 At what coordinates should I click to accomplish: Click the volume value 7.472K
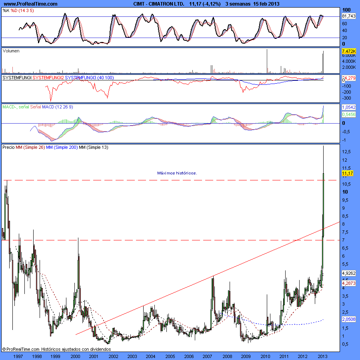click(349, 51)
